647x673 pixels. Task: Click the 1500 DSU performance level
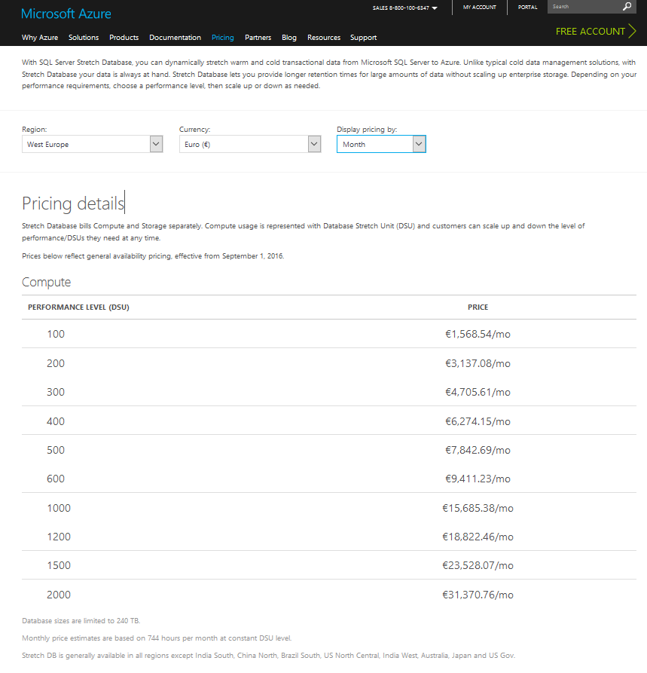pyautogui.click(x=59, y=565)
